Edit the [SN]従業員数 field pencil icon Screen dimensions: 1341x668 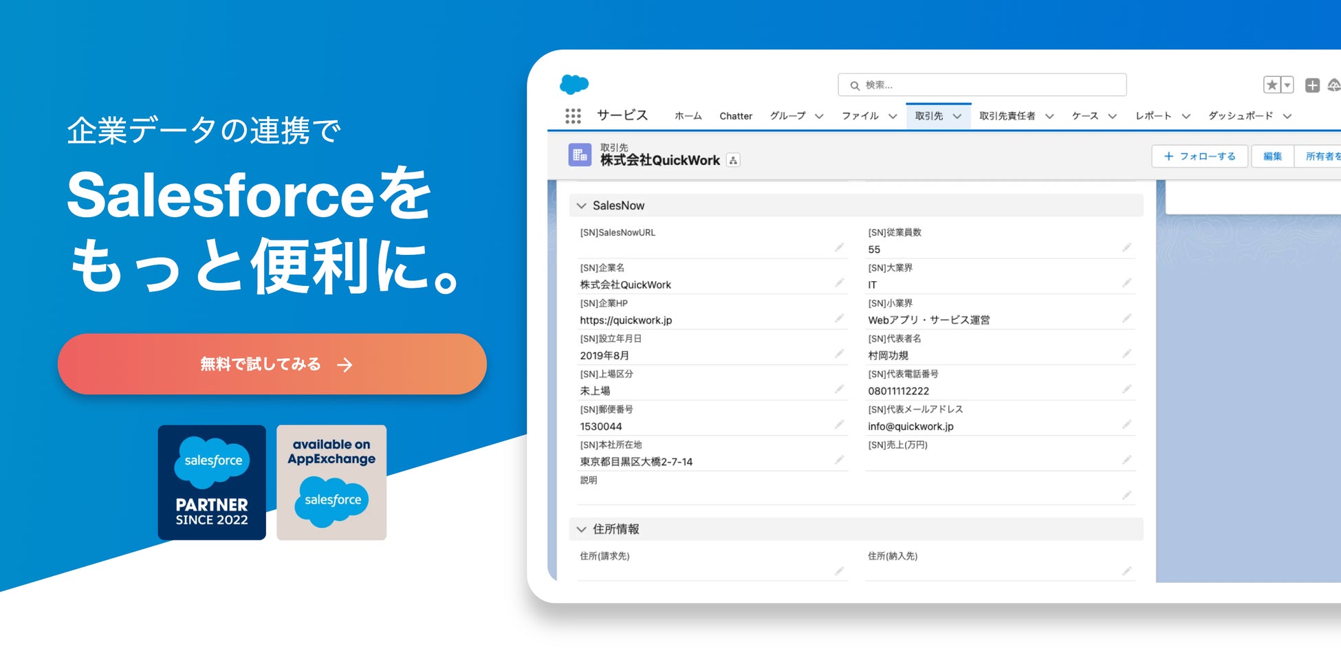1126,247
